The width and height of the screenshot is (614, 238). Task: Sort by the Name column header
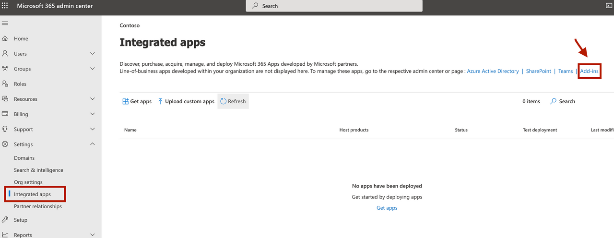130,130
